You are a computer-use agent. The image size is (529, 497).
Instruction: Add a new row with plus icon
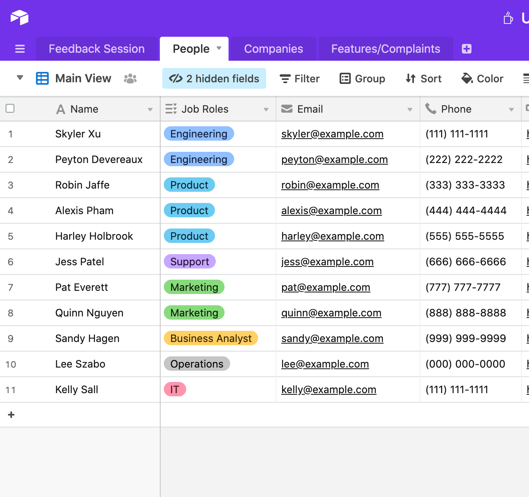coord(11,415)
